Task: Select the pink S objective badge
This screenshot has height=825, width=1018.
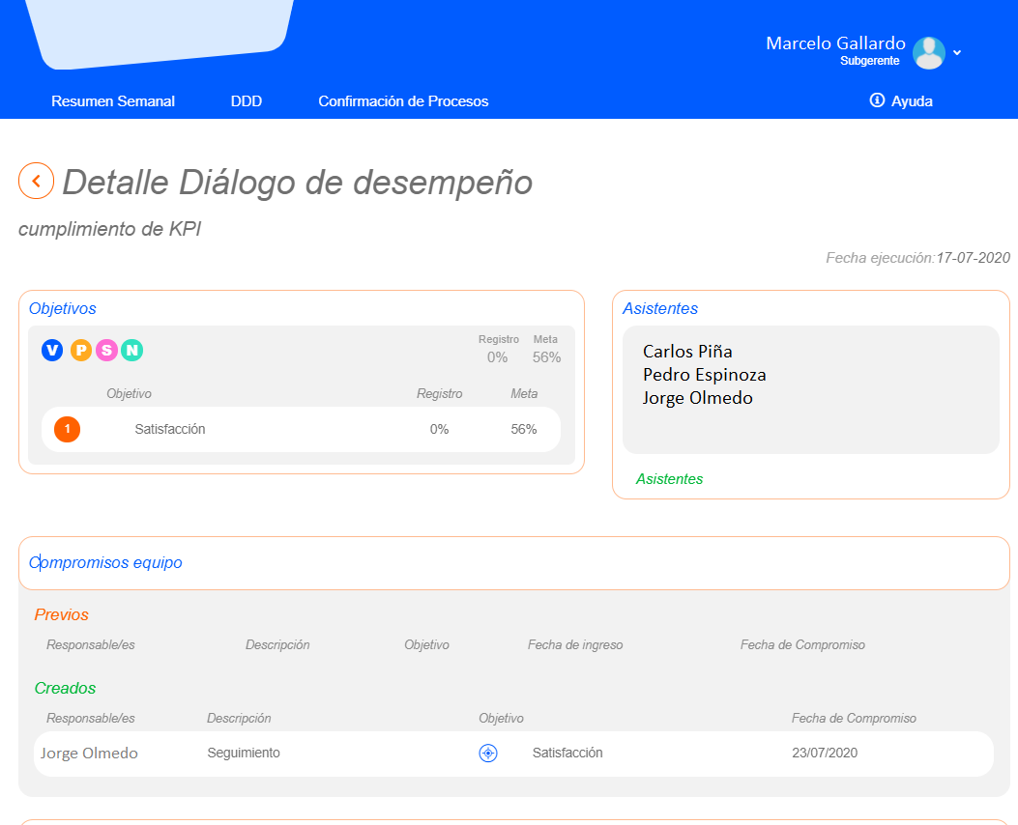Action: 106,351
